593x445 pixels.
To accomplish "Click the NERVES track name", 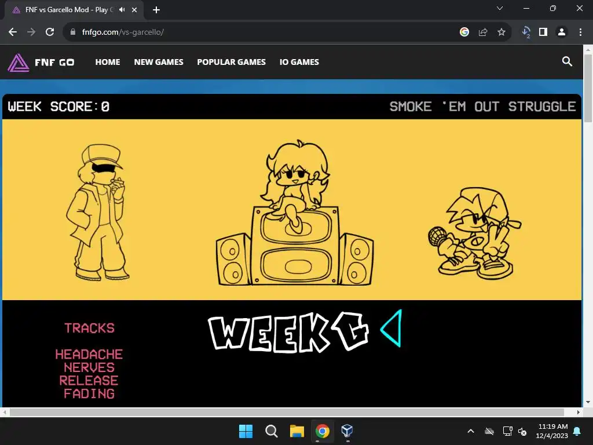I will click(x=89, y=367).
